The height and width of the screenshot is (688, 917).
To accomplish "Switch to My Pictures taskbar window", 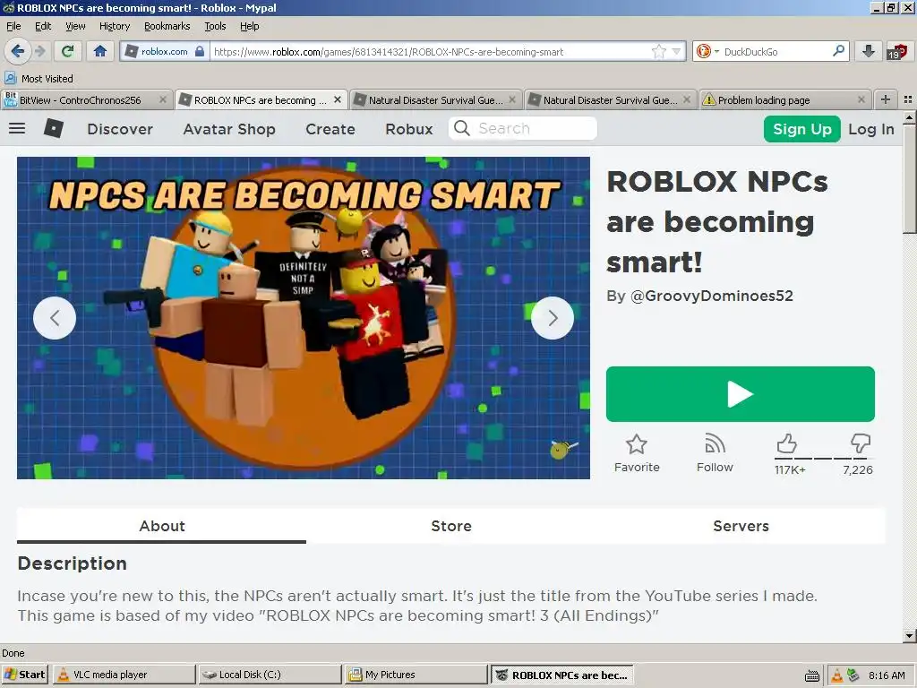I will 416,675.
